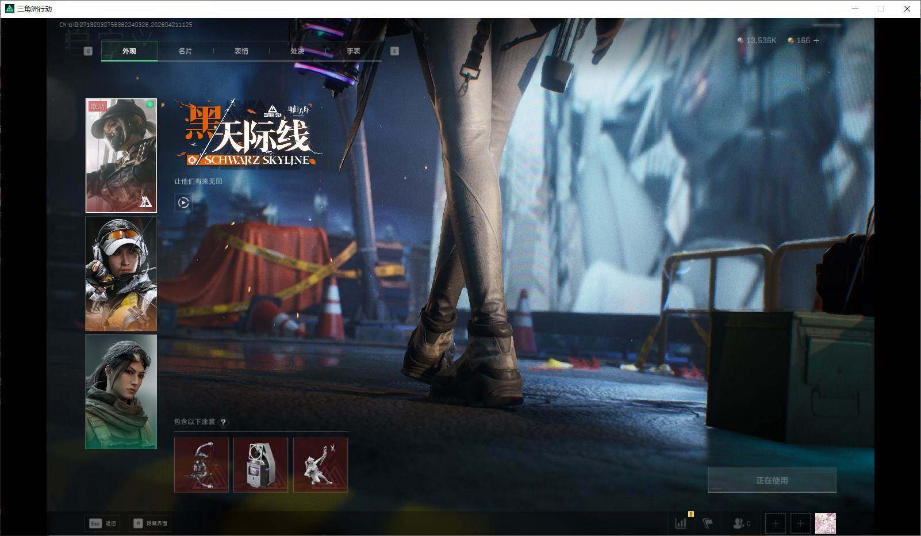Minimize the 三角洲行动 window
Screen dimensions: 921x536
pos(854,9)
